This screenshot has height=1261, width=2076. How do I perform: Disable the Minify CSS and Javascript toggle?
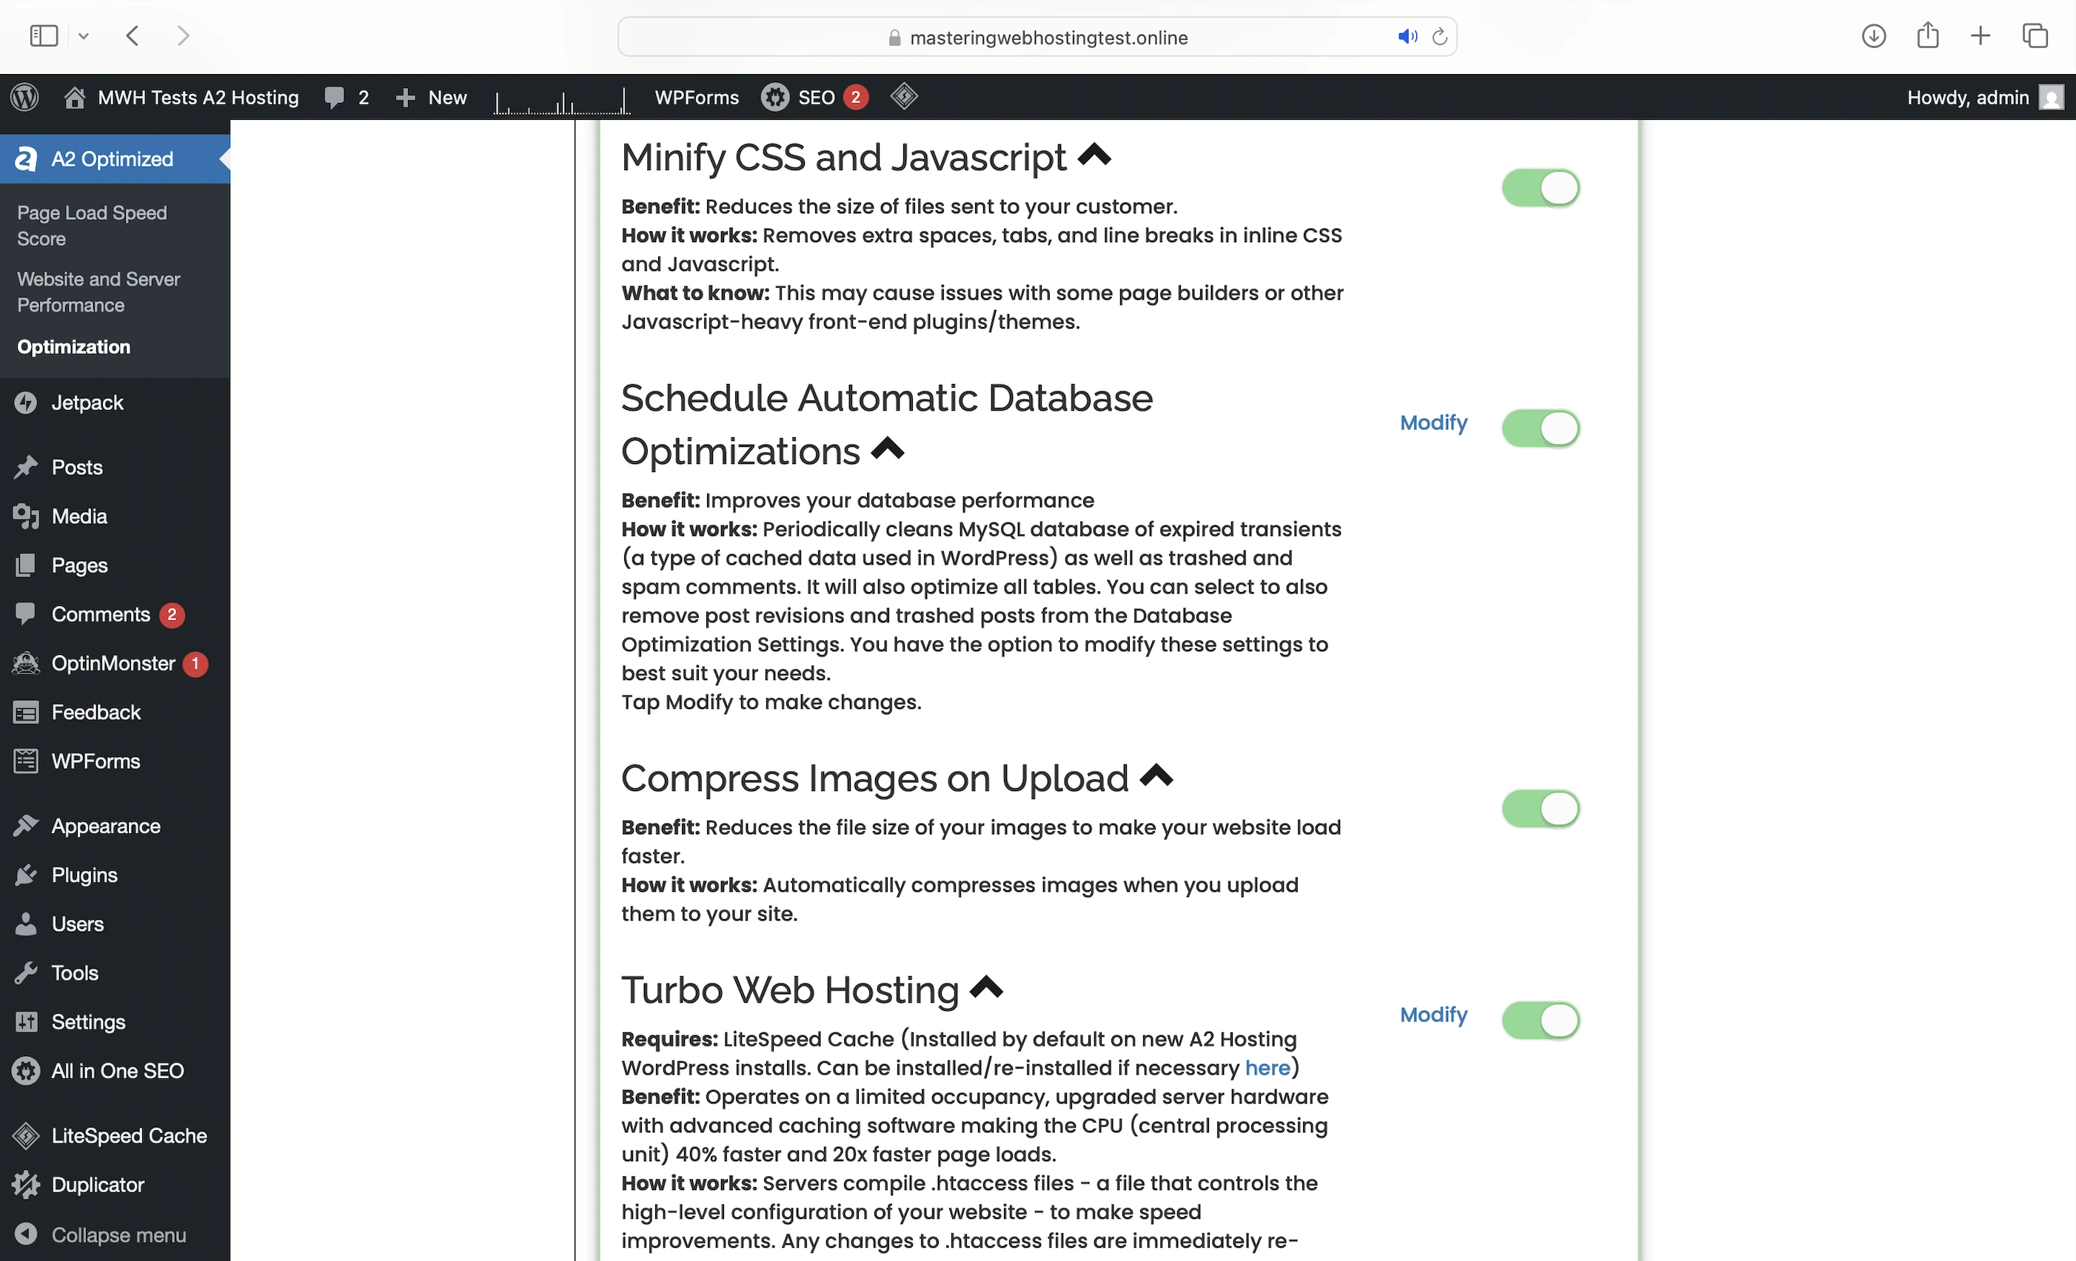click(x=1540, y=188)
